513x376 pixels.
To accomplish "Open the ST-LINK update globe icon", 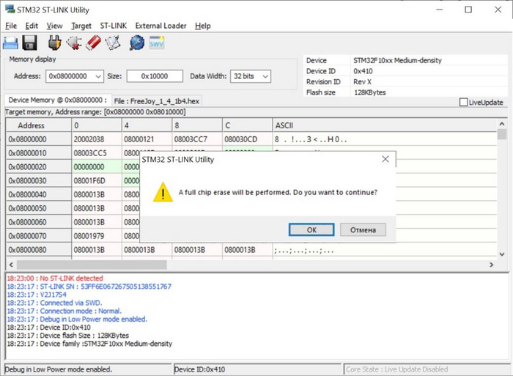I will point(136,43).
